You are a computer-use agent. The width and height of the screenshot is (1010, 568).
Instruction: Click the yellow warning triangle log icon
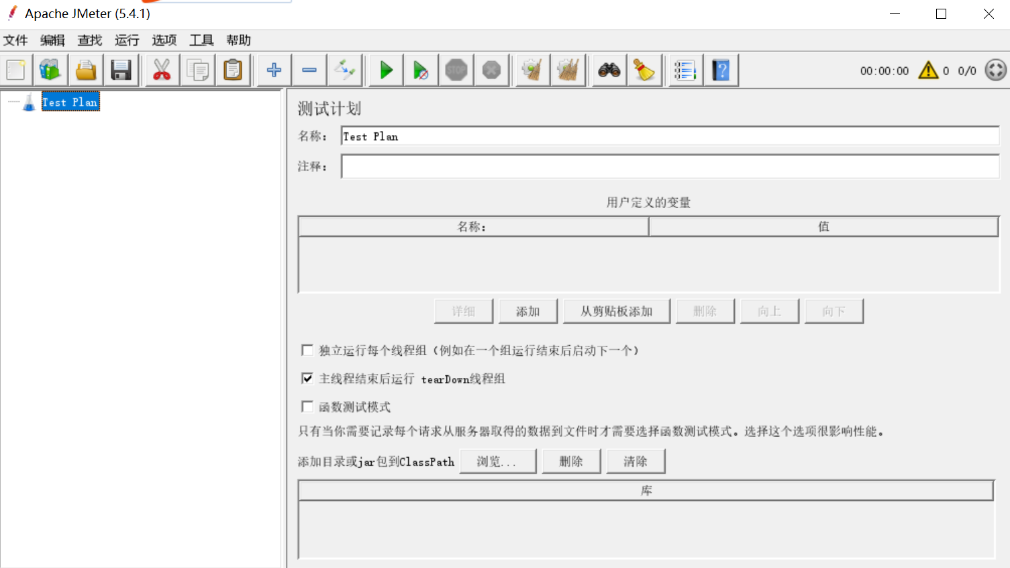928,70
